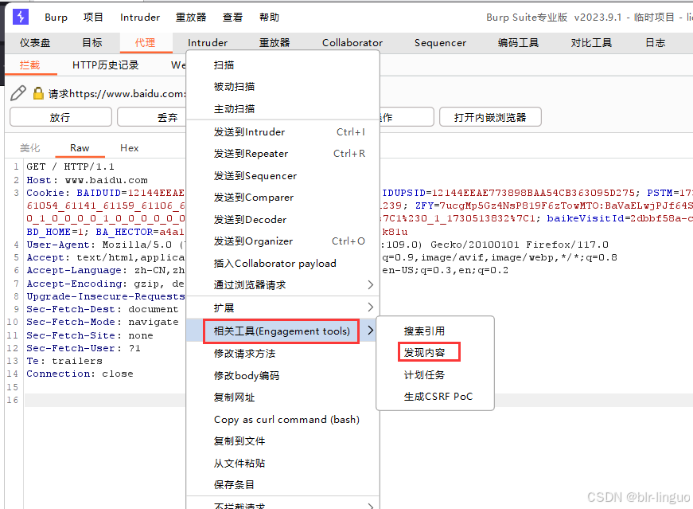Viewport: 693px width, 509px height.
Task: Click the 打开内嵌浏览器 button
Action: coord(490,117)
